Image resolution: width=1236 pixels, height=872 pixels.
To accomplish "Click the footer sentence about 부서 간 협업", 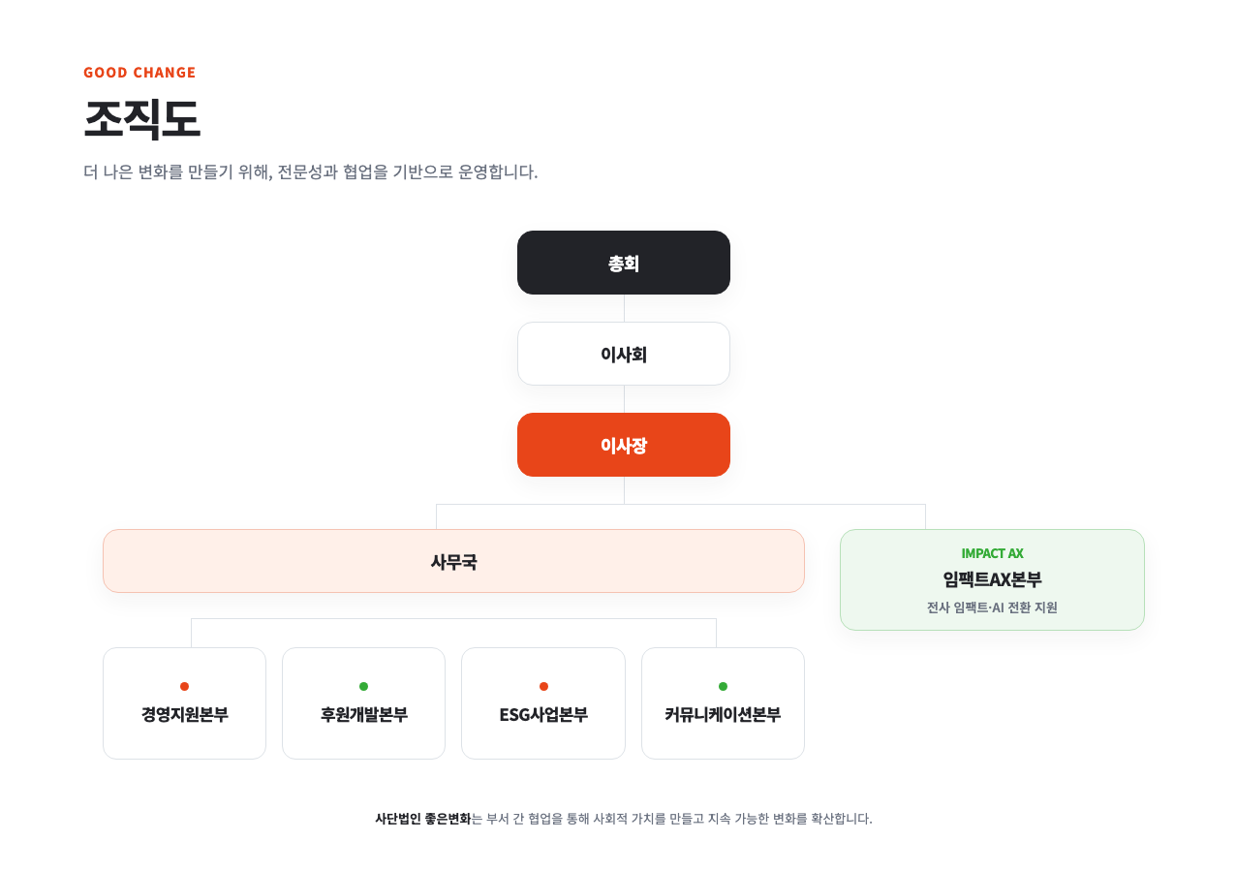I will 624,819.
